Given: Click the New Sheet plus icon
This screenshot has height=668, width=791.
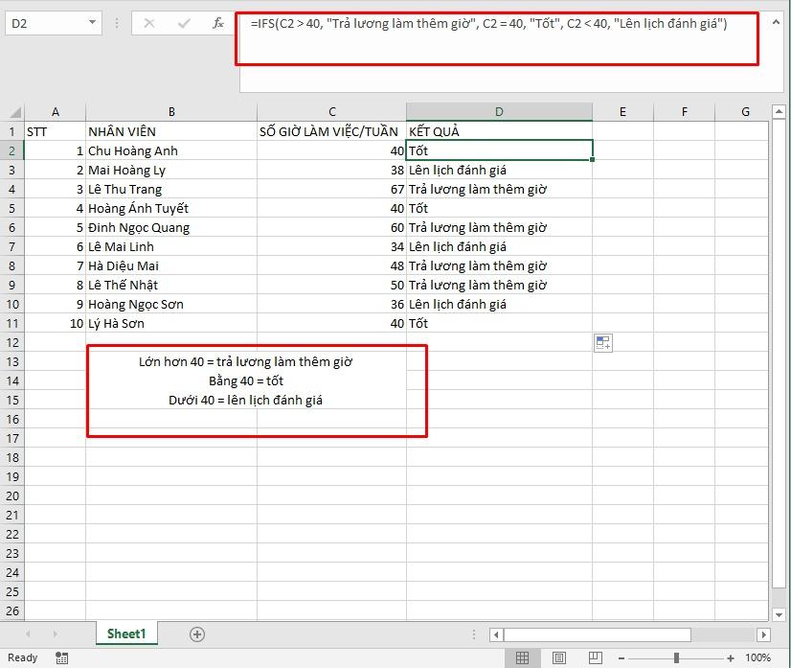Looking at the screenshot, I should [196, 633].
